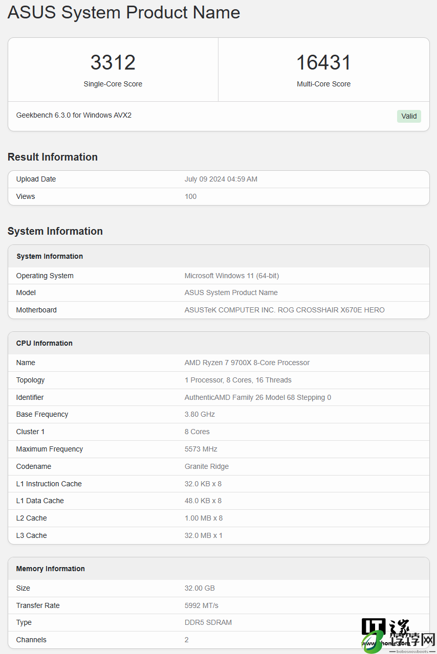Click the memory Size label
The image size is (437, 654).
tap(23, 588)
